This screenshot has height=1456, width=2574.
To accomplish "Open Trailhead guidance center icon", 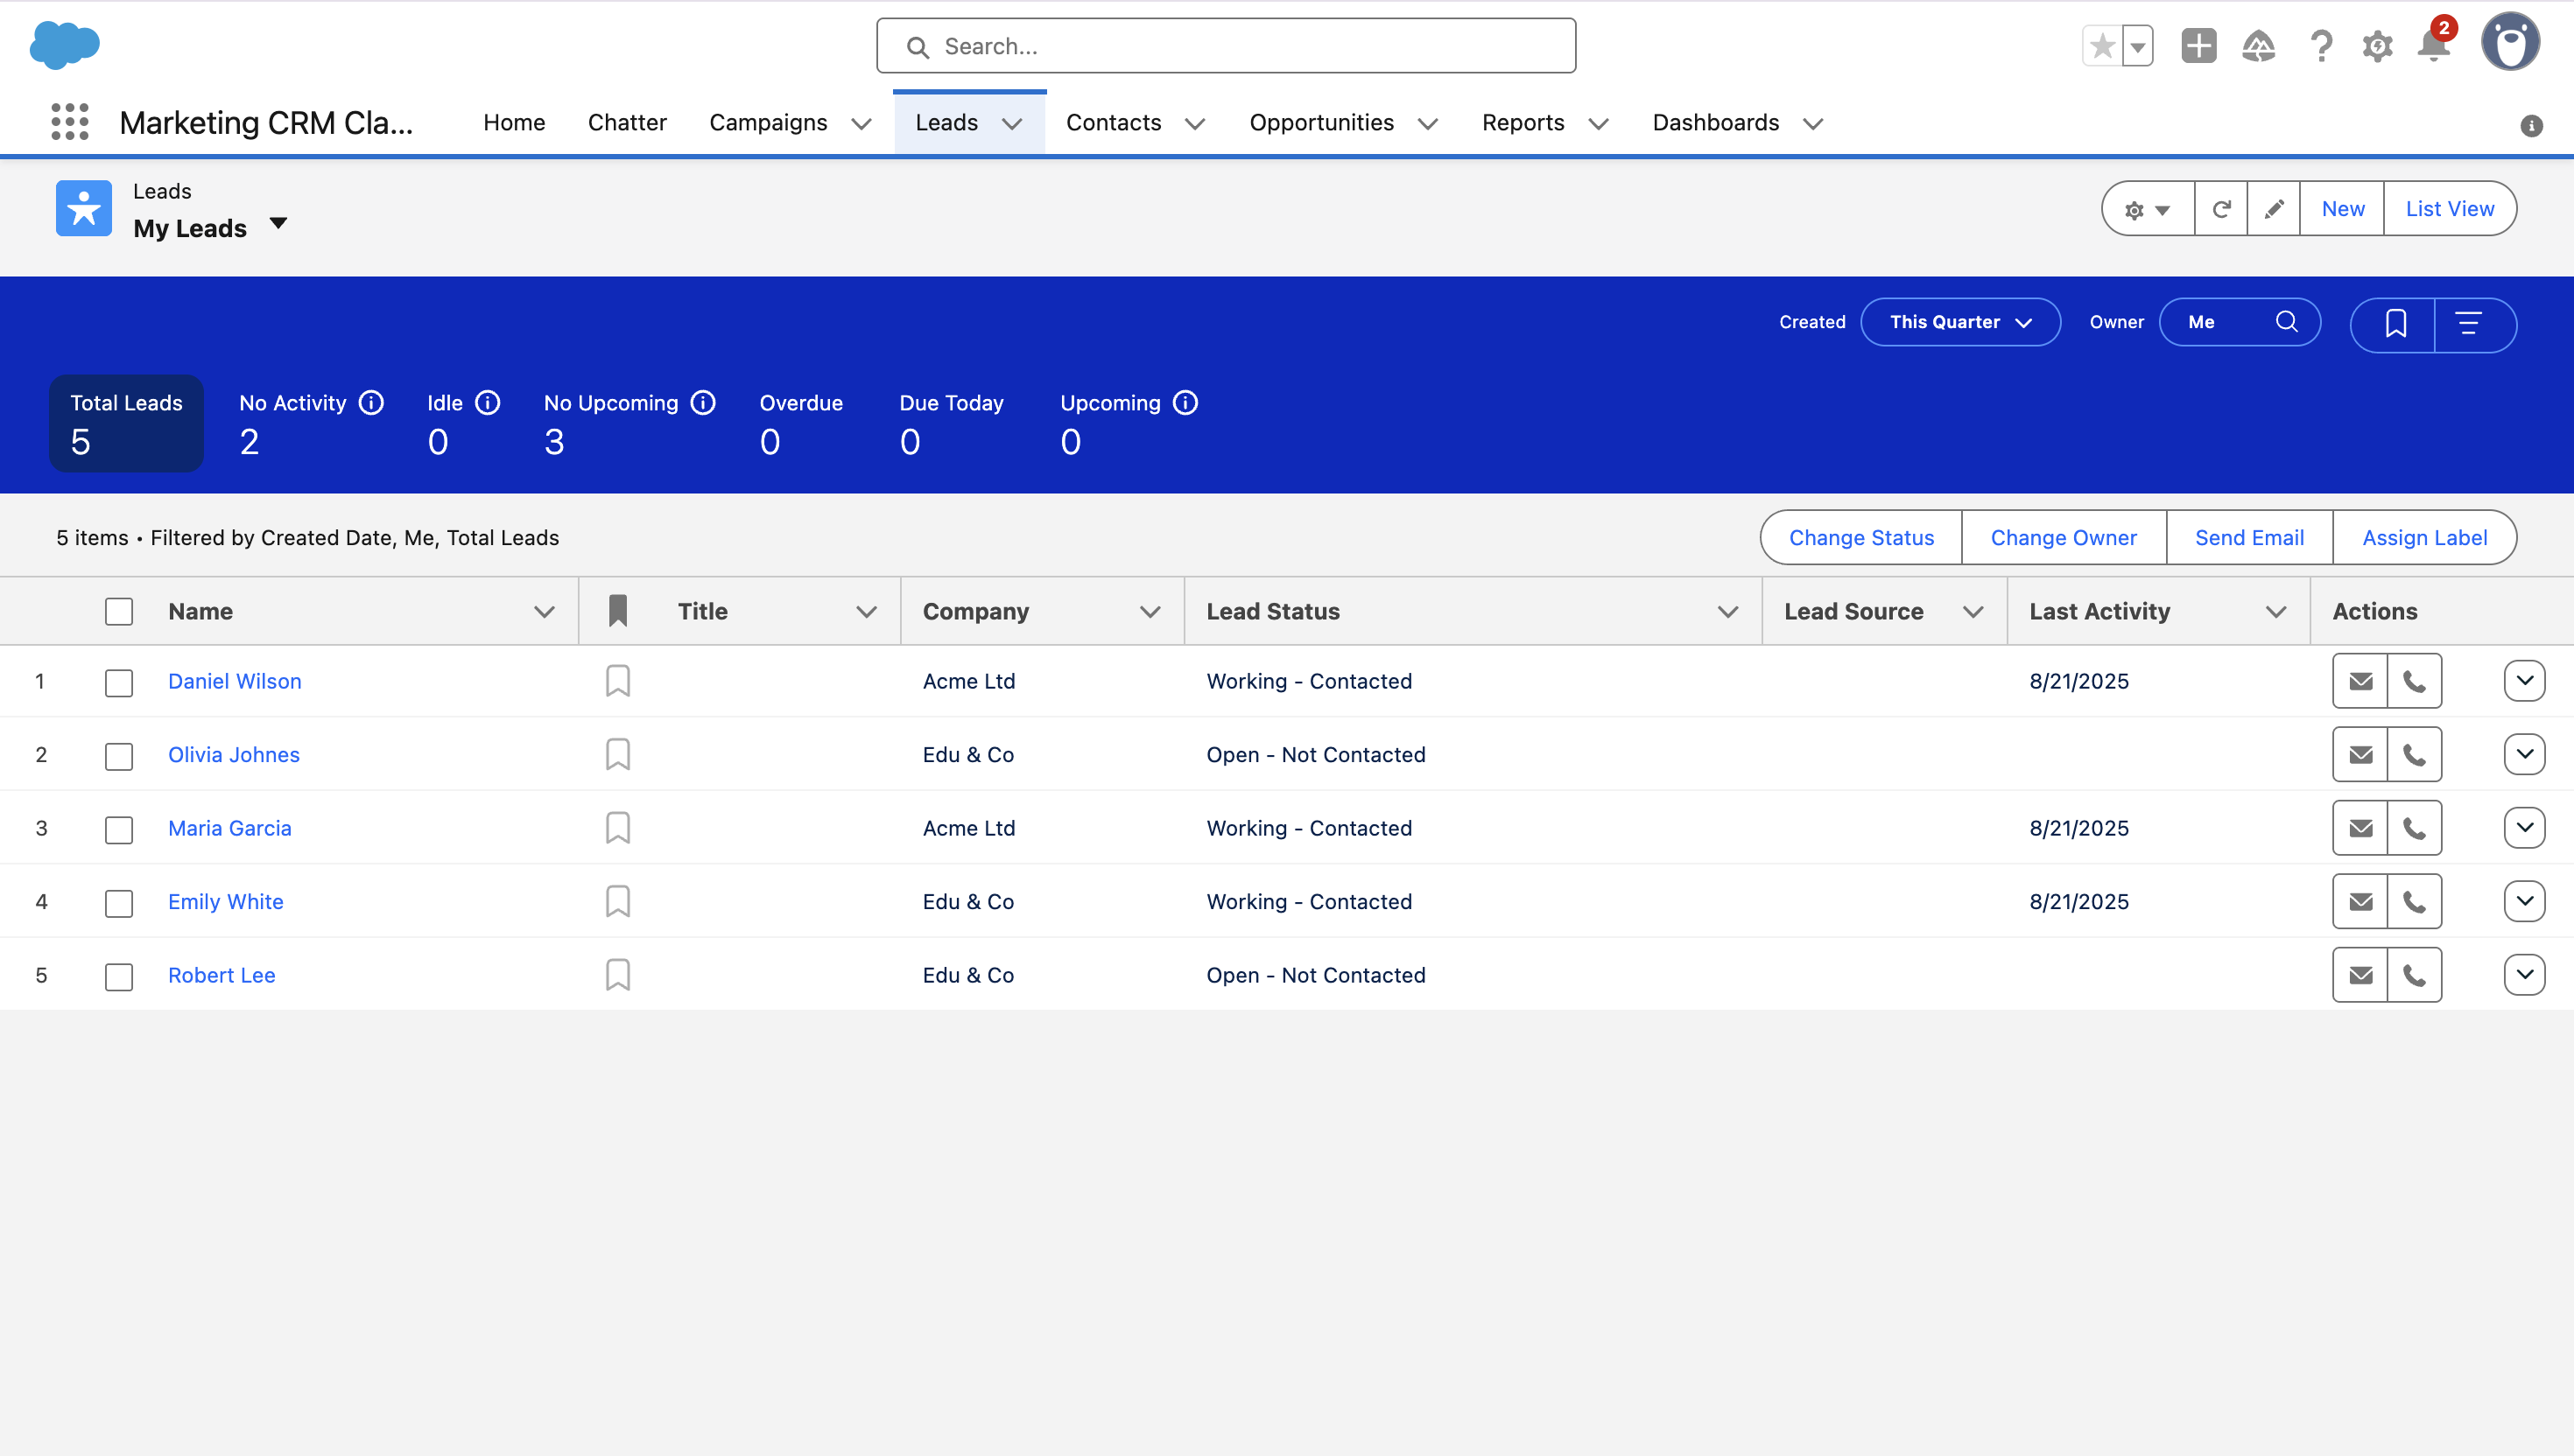I will [x=2259, y=46].
